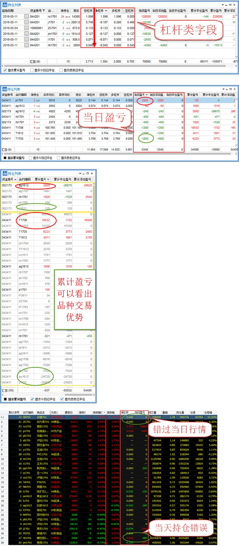
Task: Click 120000 当日盈亏 cell in first panel
Action: click(143, 16)
